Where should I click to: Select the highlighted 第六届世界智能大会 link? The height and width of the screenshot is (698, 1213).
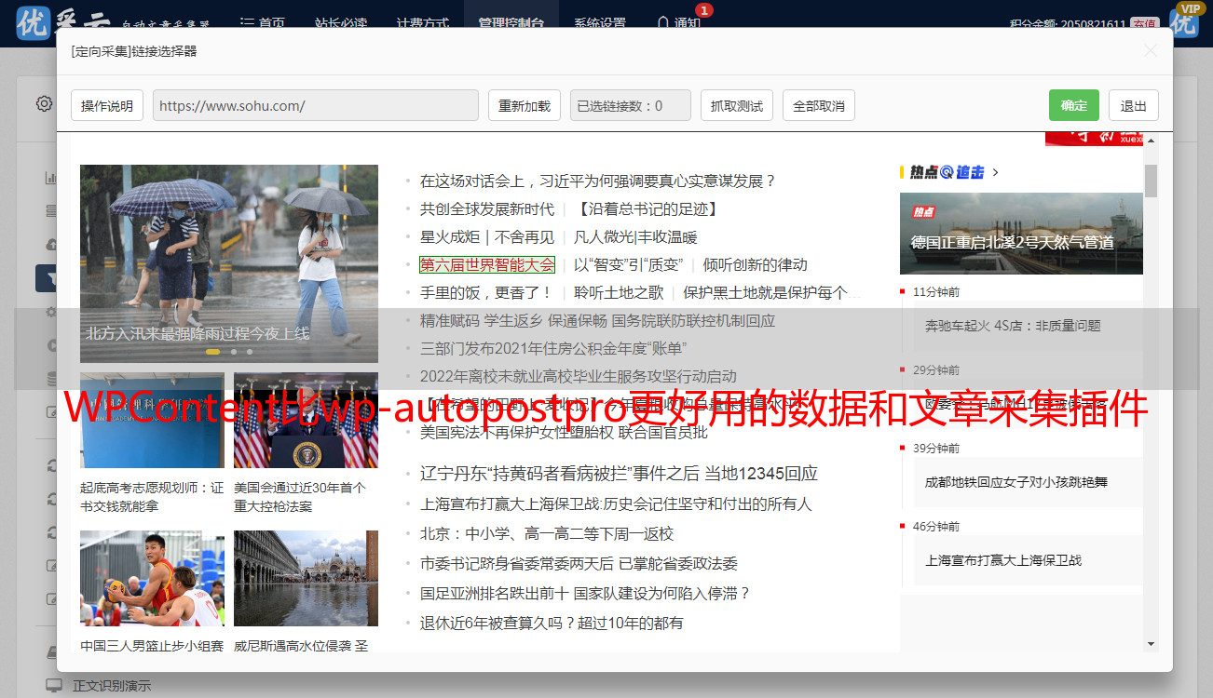click(x=486, y=265)
